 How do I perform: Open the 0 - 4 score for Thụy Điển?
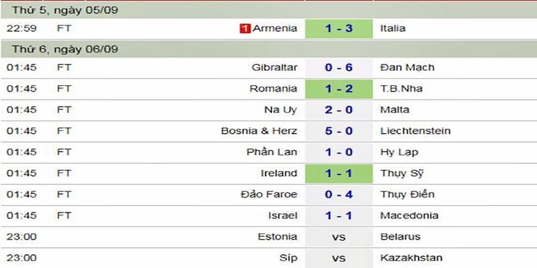coord(338,194)
